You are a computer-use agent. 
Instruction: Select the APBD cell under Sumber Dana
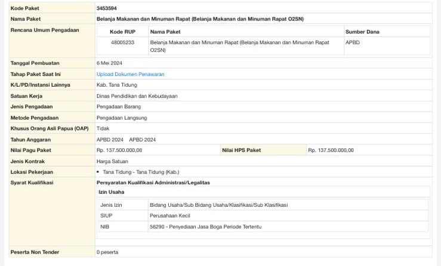[353, 42]
